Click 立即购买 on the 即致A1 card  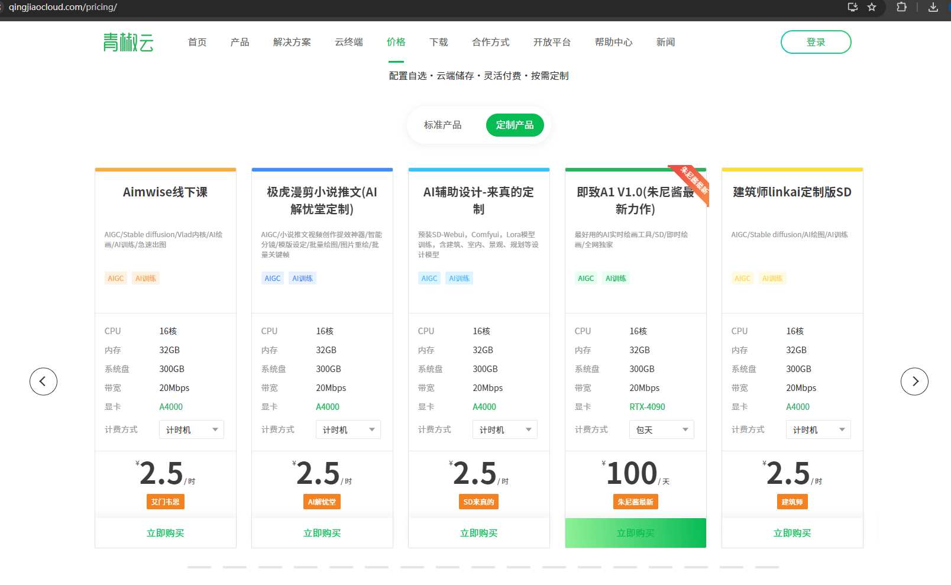[635, 533]
